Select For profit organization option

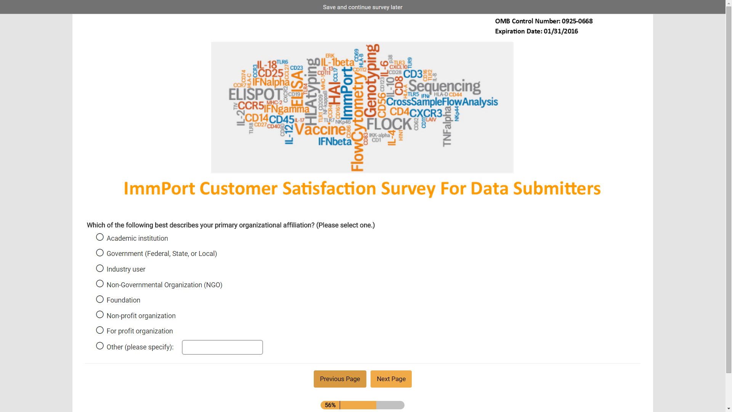(100, 330)
